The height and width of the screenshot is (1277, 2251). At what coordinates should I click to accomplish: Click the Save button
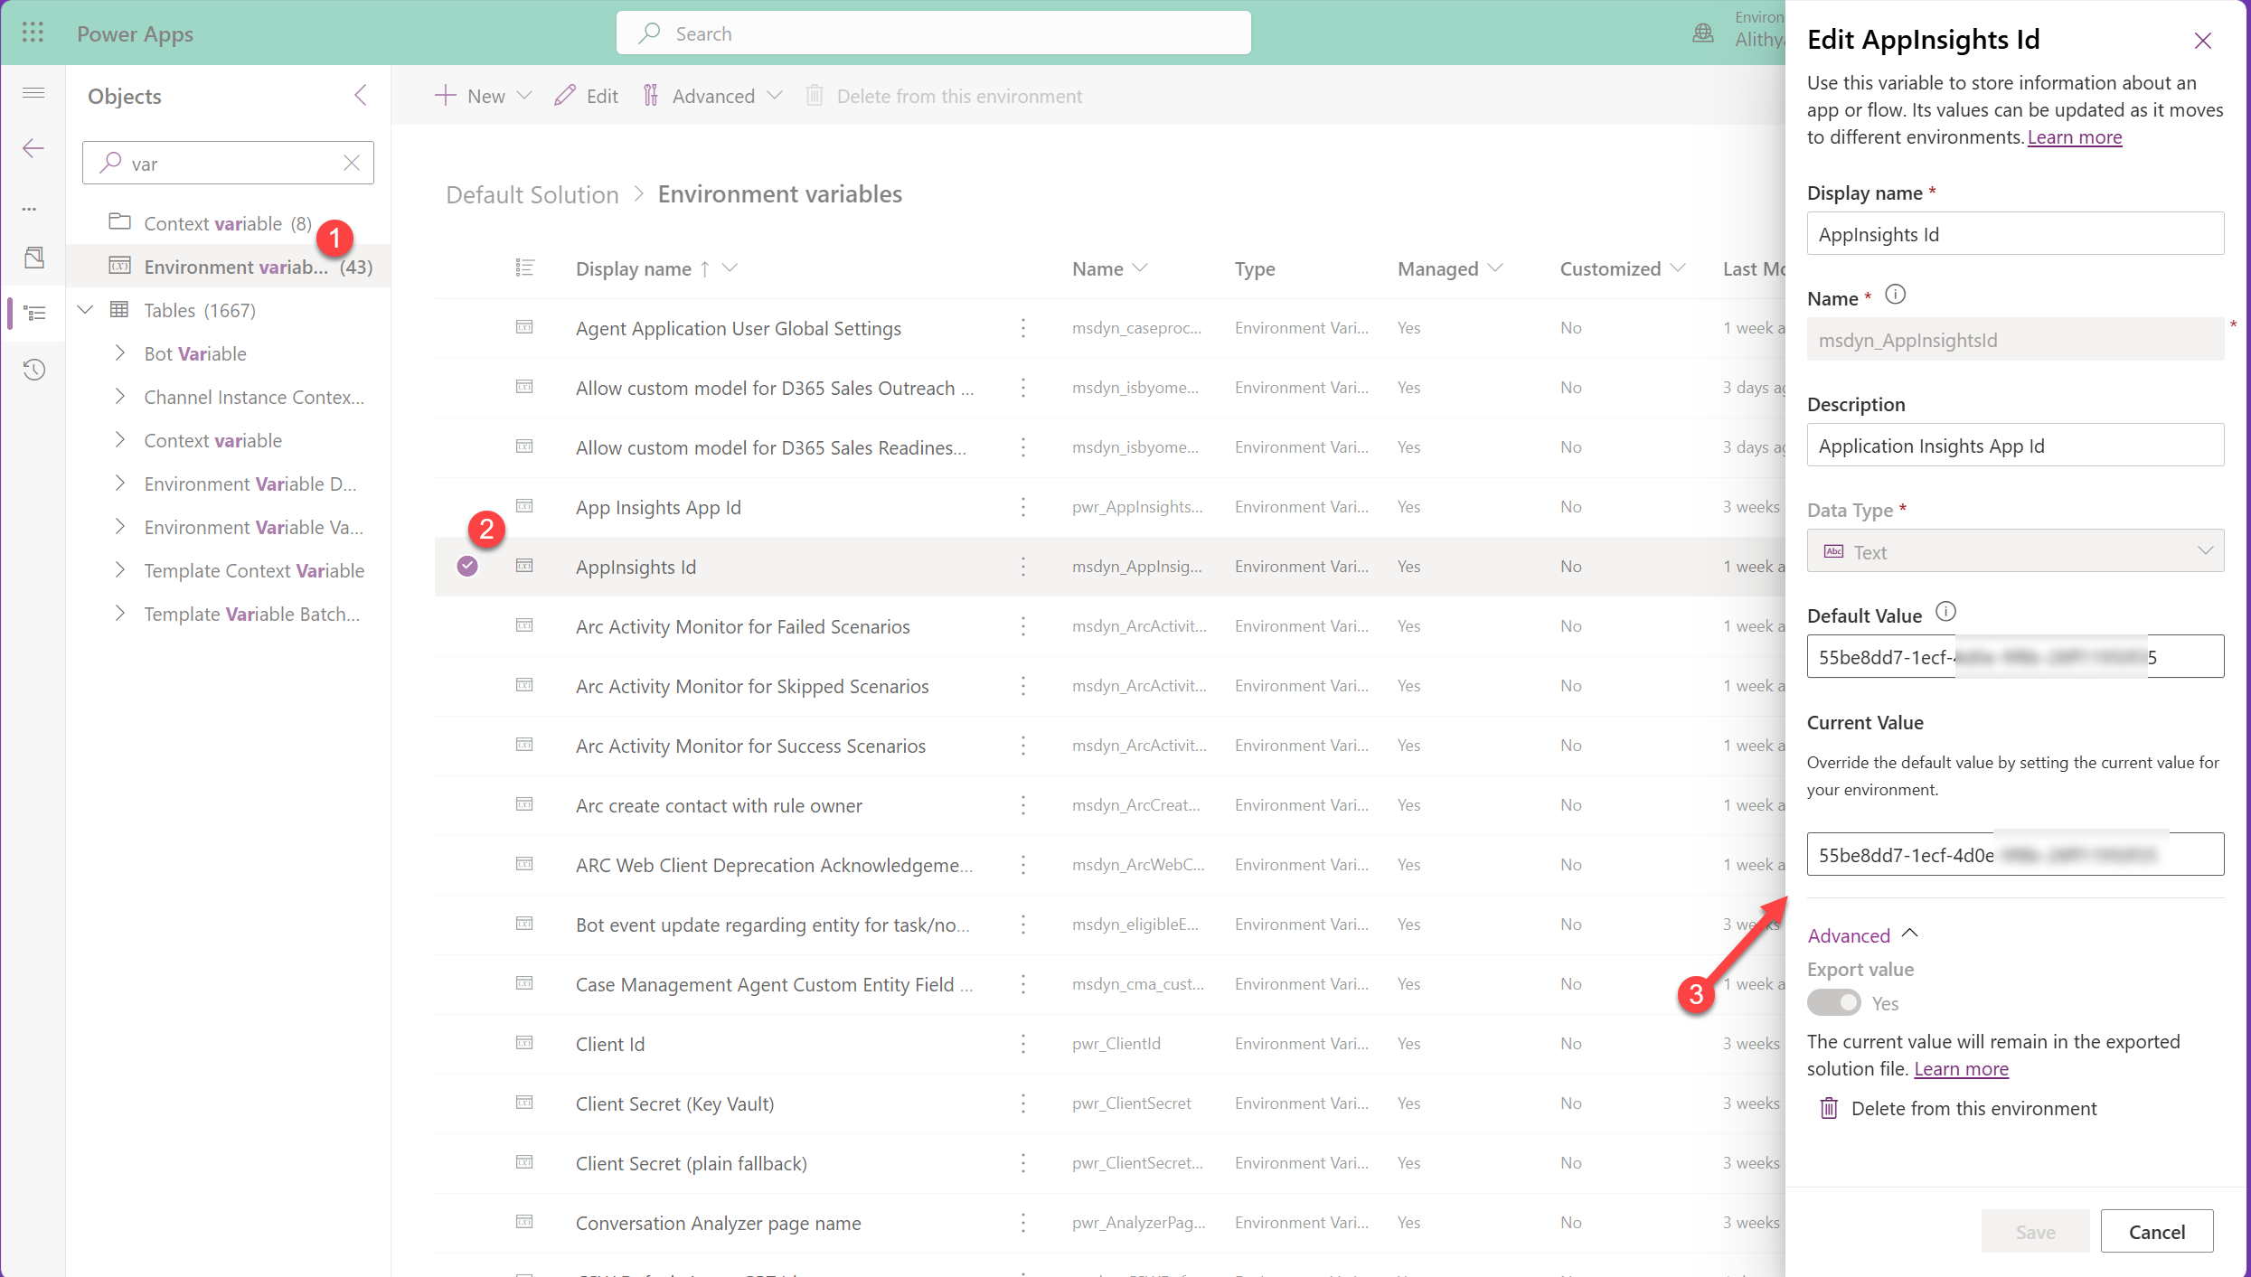tap(2035, 1231)
